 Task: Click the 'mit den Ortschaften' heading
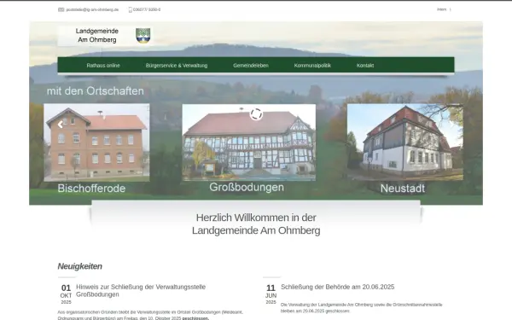coord(96,91)
